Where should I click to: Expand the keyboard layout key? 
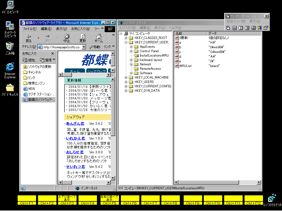pyautogui.click(x=131, y=60)
